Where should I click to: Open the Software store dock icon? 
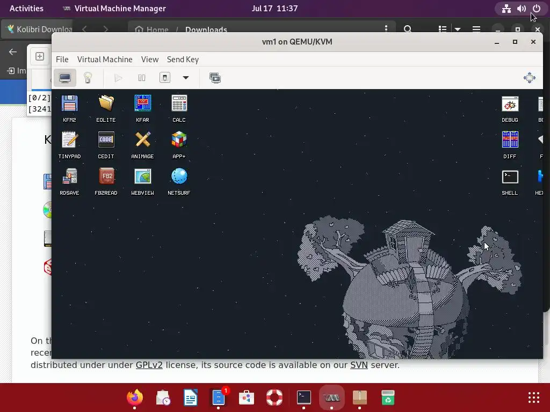click(247, 398)
